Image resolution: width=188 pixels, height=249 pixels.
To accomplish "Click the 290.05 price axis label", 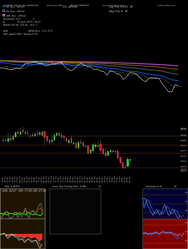I will [x=183, y=141].
